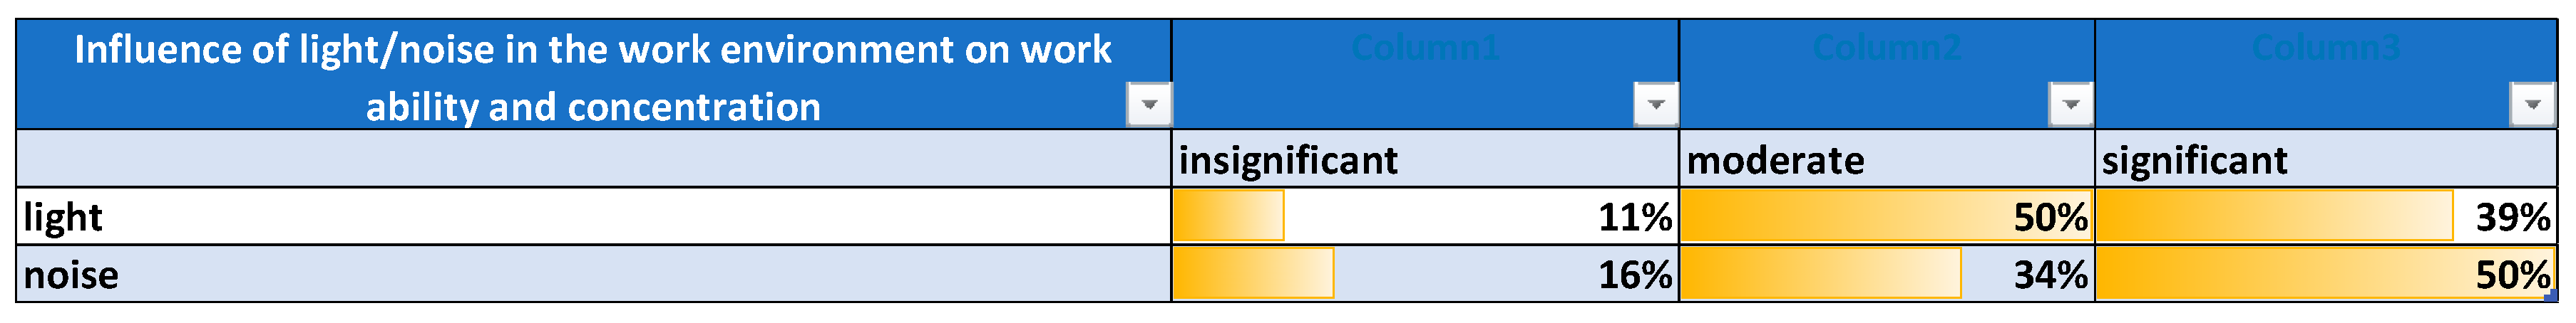The image size is (2576, 323).
Task: Select the 50% moderate value for light
Action: click(2050, 217)
